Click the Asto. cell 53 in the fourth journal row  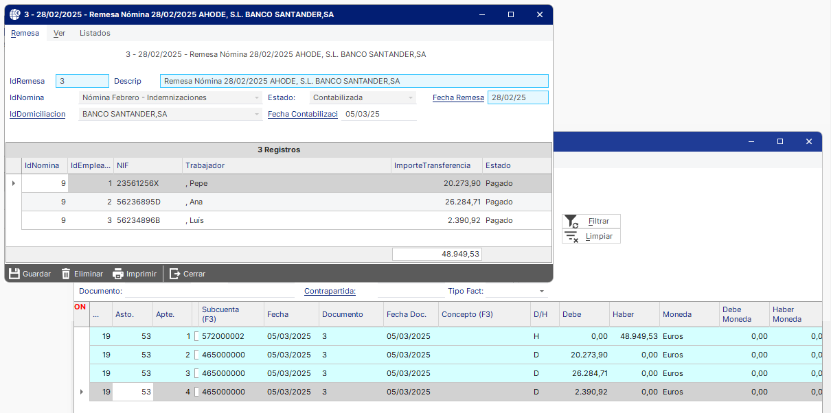133,392
